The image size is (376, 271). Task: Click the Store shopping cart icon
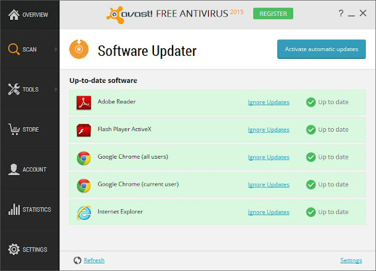click(x=14, y=129)
